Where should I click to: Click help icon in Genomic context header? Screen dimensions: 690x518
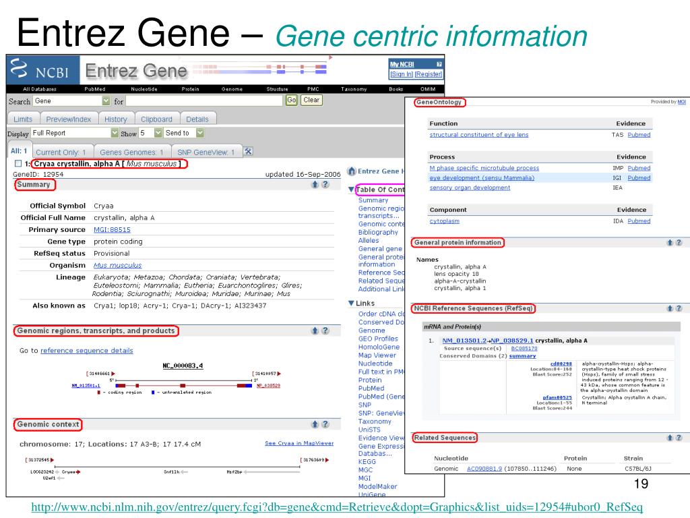(x=325, y=424)
